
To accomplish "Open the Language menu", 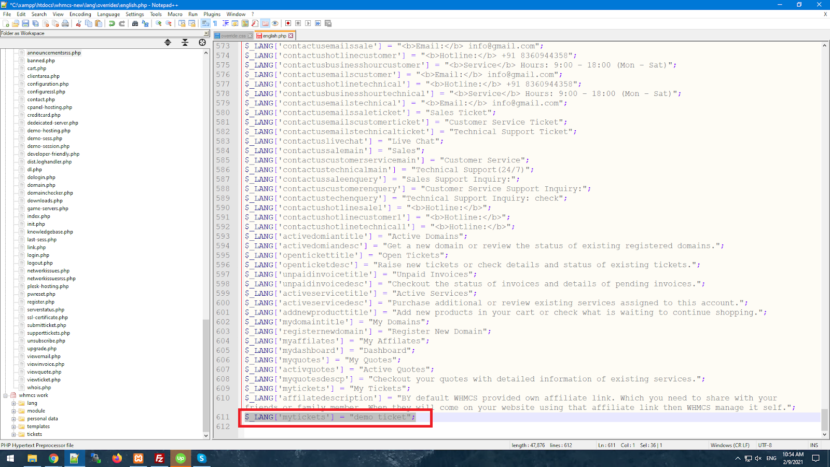I will click(108, 14).
